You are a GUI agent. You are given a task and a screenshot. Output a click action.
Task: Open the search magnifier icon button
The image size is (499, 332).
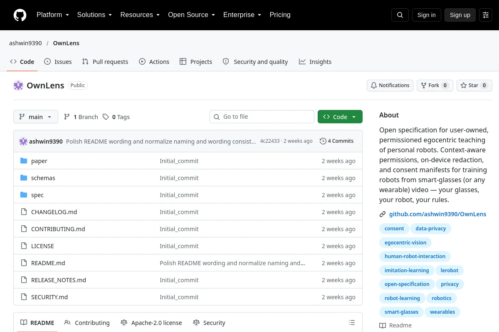[x=400, y=15]
